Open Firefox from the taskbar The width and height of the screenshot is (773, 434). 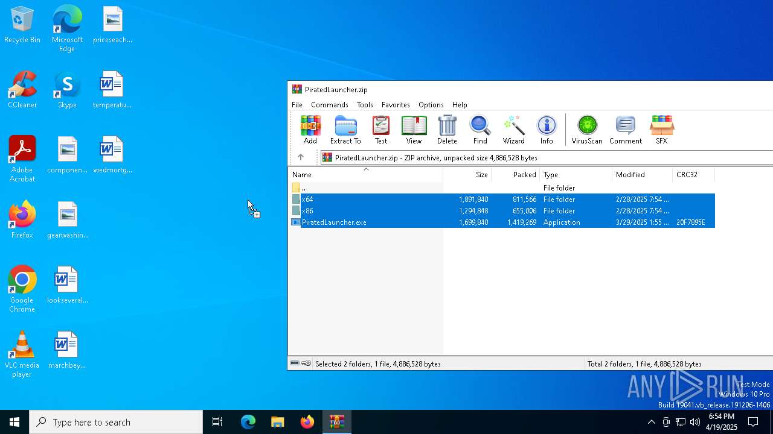tap(307, 422)
